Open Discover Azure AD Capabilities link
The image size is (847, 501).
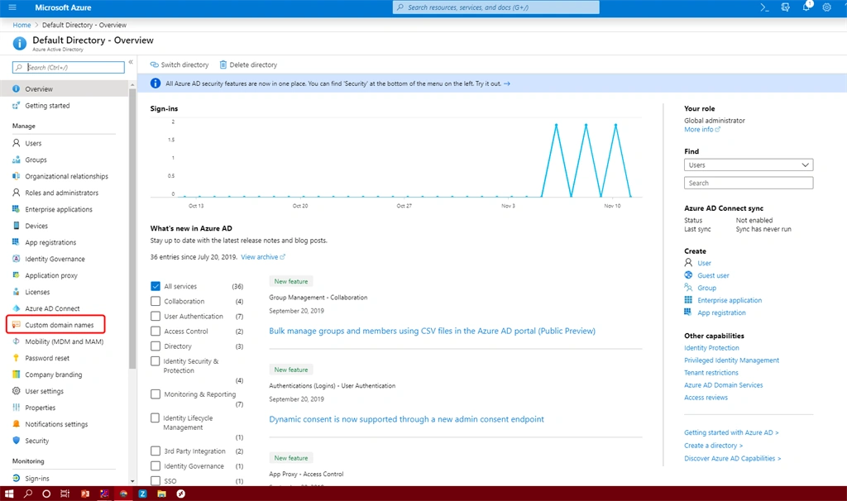[733, 458]
